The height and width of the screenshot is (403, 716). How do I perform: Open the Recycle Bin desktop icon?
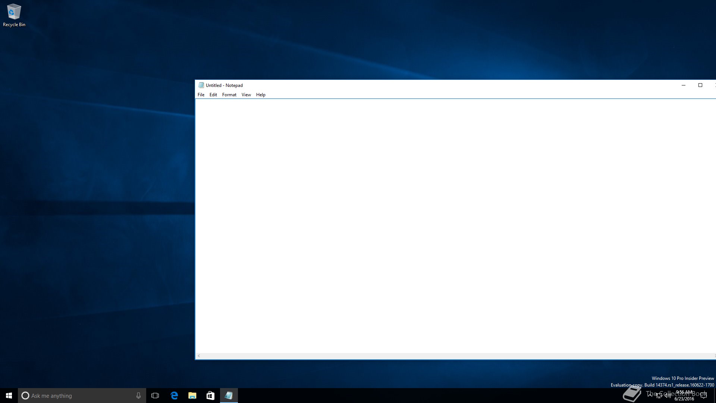click(14, 15)
